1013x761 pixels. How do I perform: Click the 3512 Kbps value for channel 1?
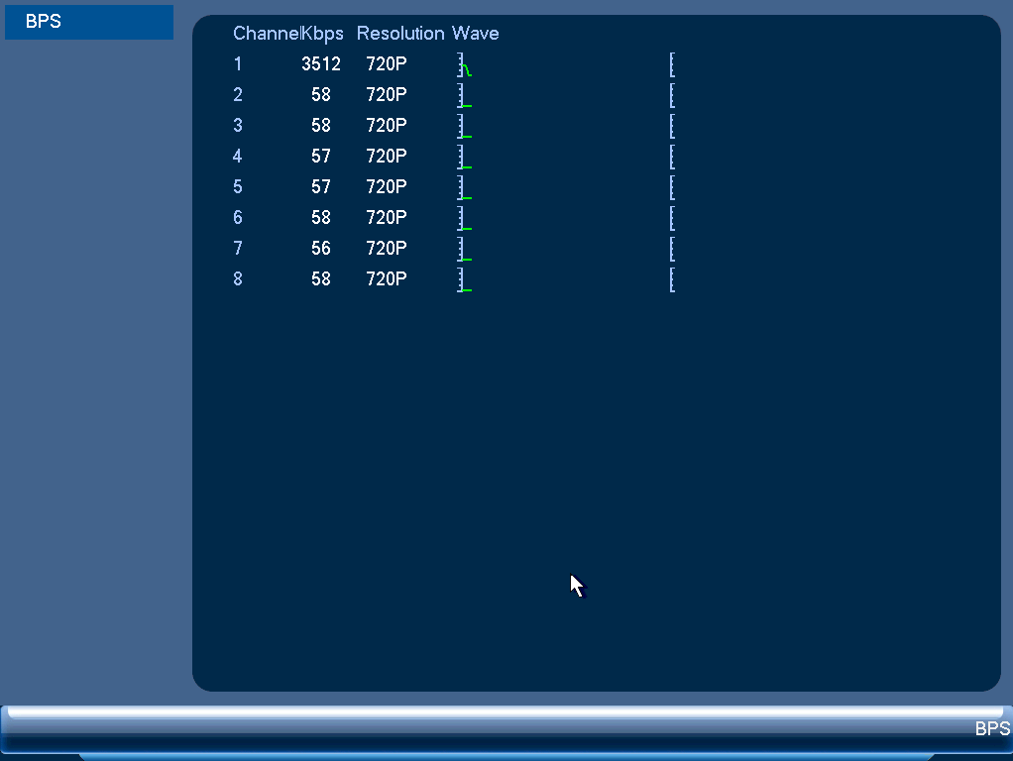point(321,64)
